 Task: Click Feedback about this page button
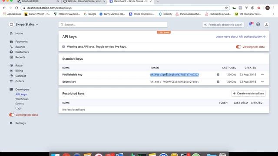(x=223, y=25)
